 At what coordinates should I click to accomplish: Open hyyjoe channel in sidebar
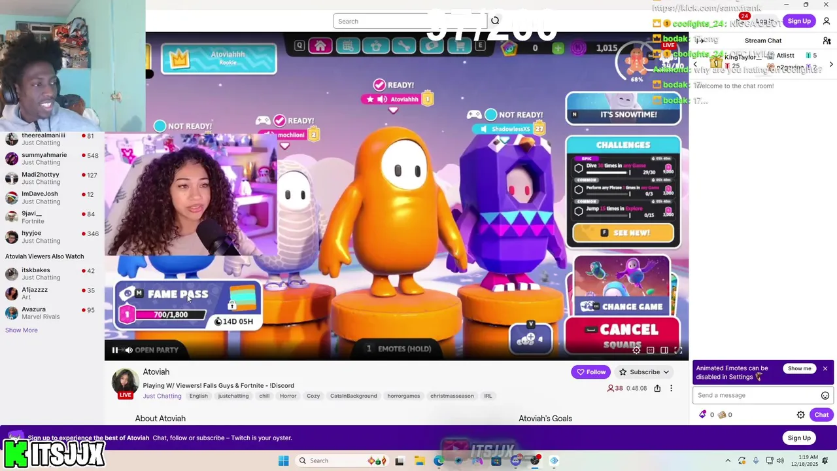click(x=52, y=237)
